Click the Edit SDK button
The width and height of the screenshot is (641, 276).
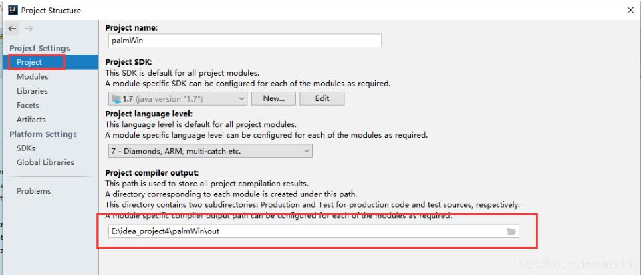pyautogui.click(x=322, y=98)
